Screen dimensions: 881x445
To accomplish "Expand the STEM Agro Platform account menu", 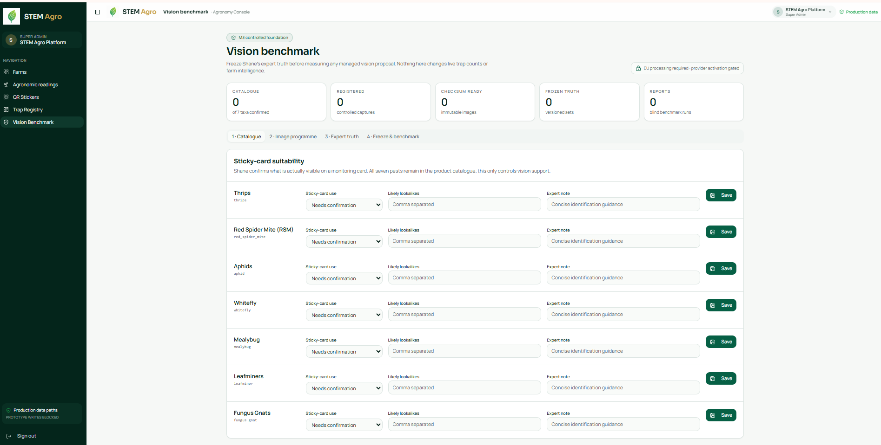I will click(x=804, y=12).
